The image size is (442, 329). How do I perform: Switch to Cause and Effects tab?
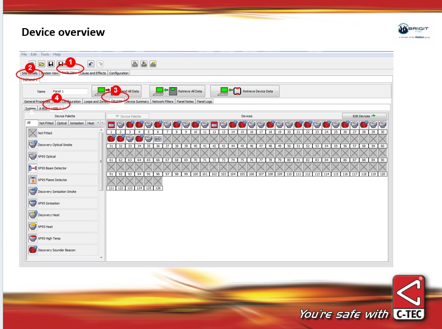tap(92, 73)
